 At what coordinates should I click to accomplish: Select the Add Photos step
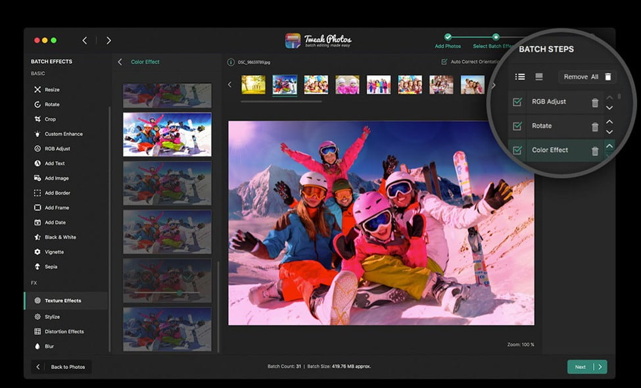[448, 41]
